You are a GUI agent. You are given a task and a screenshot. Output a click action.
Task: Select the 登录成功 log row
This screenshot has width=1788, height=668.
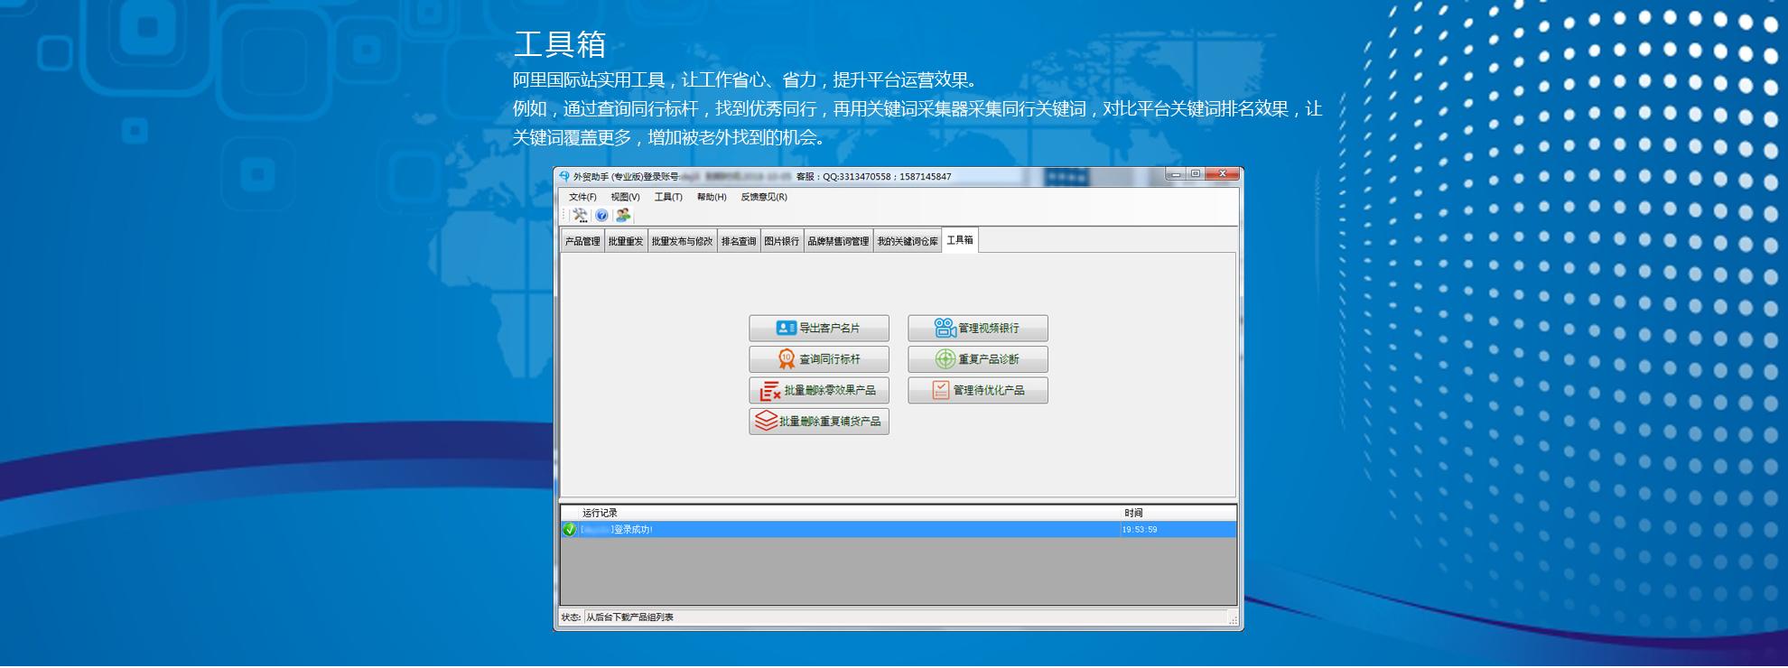pyautogui.click(x=899, y=529)
